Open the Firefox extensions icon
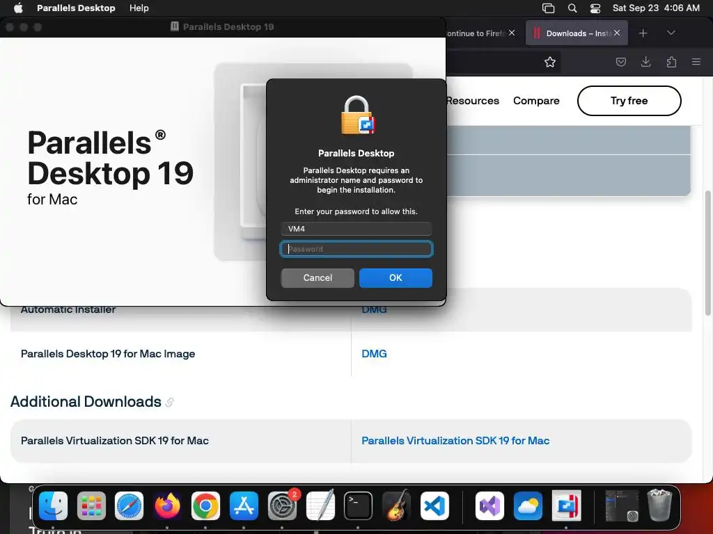The image size is (713, 534). (671, 62)
